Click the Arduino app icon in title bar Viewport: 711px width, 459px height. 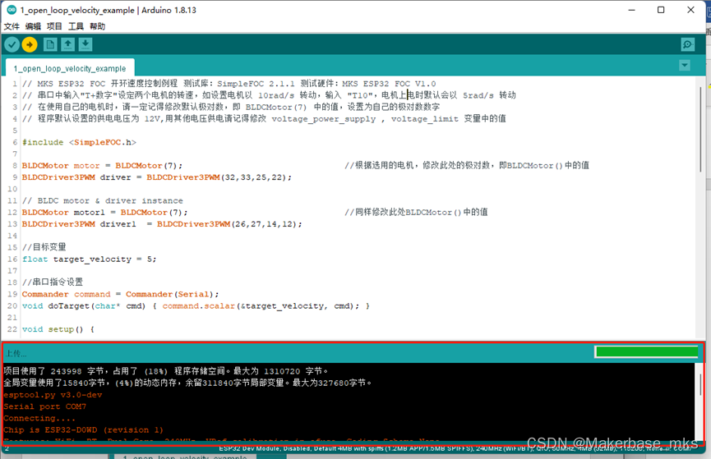point(12,10)
